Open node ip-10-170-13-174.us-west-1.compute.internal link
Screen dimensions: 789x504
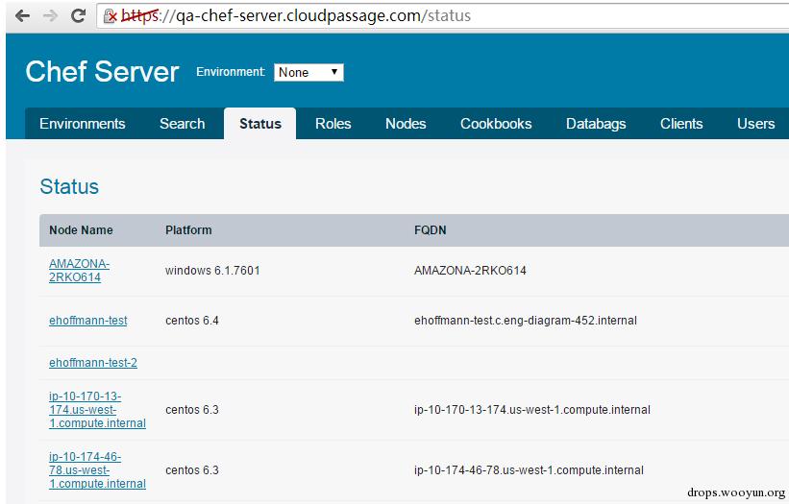tap(97, 410)
